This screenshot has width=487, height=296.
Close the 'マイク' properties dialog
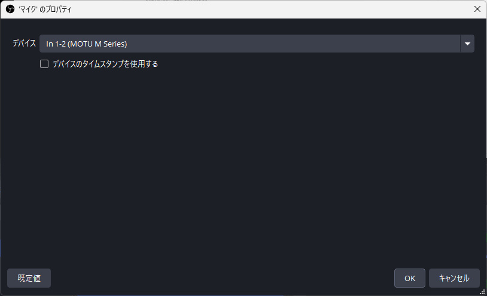tap(477, 10)
